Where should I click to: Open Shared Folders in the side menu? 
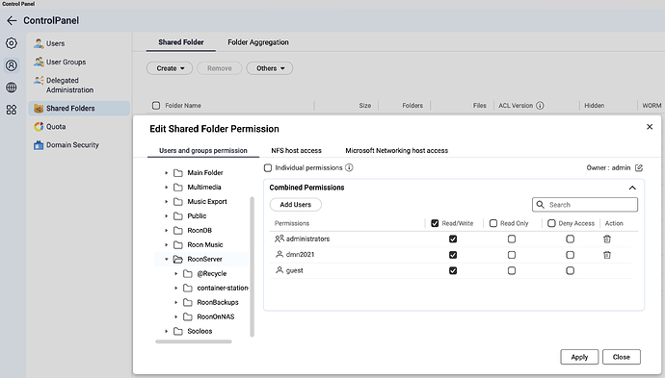coord(79,109)
